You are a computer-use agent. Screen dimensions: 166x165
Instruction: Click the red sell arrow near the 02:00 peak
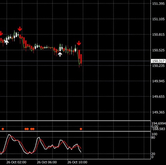point(20,29)
